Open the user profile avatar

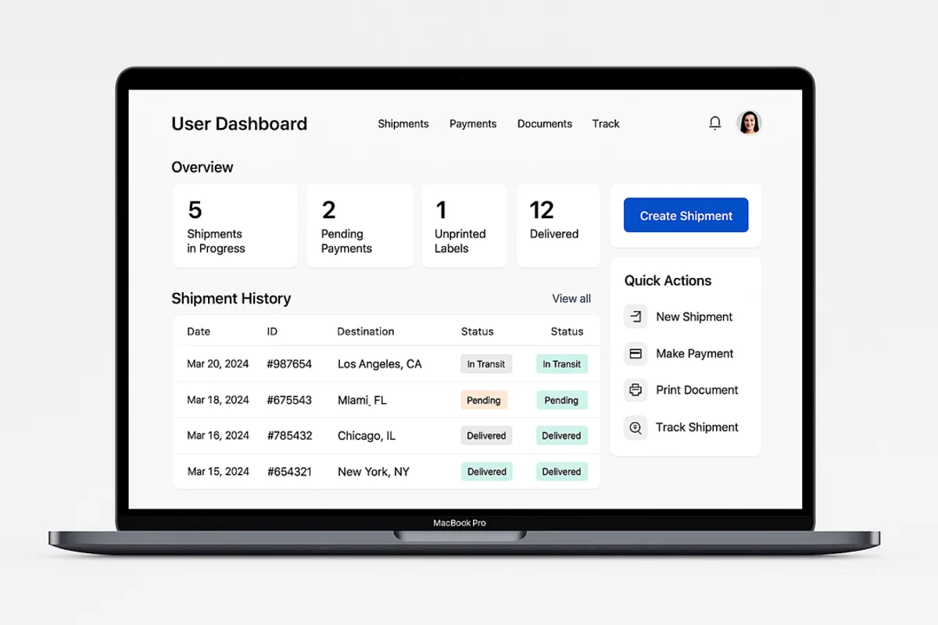(749, 123)
